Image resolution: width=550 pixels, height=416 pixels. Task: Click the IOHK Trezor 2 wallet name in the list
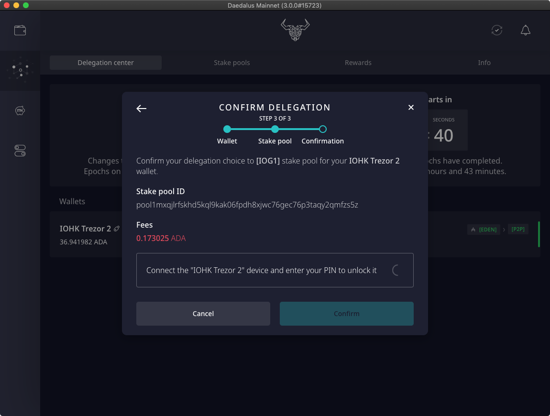(x=85, y=229)
